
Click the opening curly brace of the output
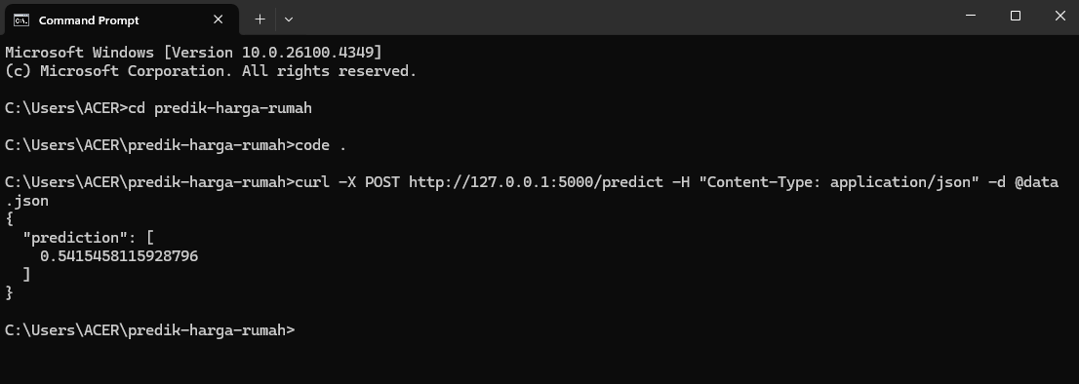tap(9, 219)
